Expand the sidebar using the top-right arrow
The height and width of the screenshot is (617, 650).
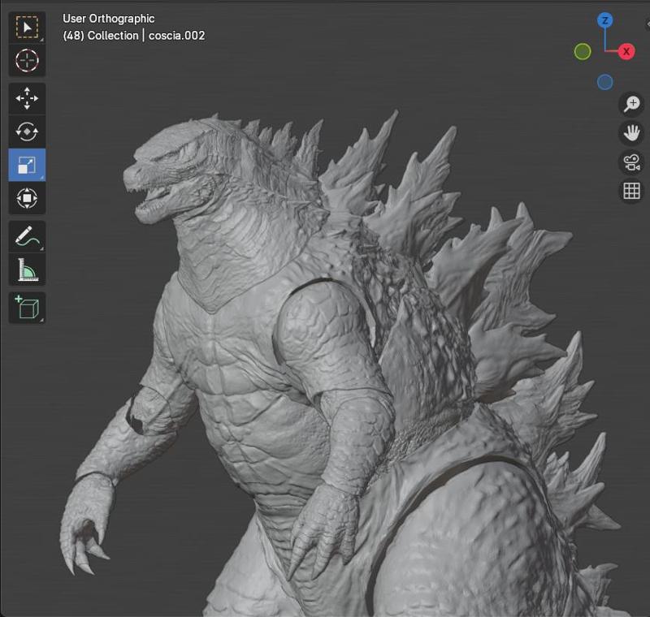(647, 24)
